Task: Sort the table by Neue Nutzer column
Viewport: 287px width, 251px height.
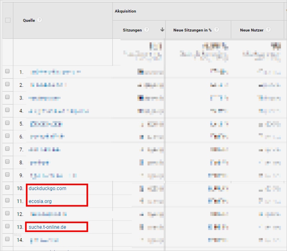Action: 252,30
